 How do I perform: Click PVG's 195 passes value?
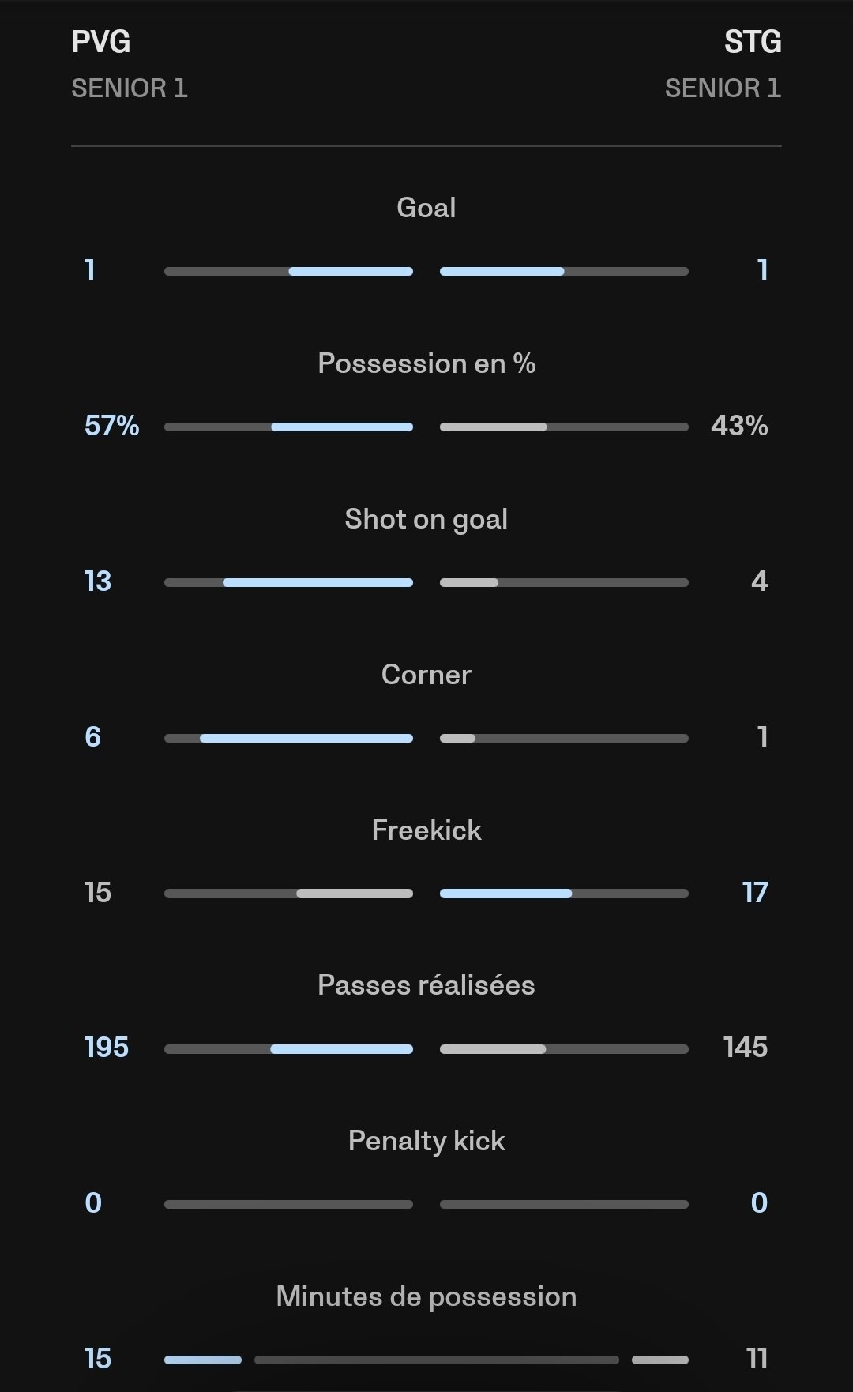click(x=107, y=1048)
